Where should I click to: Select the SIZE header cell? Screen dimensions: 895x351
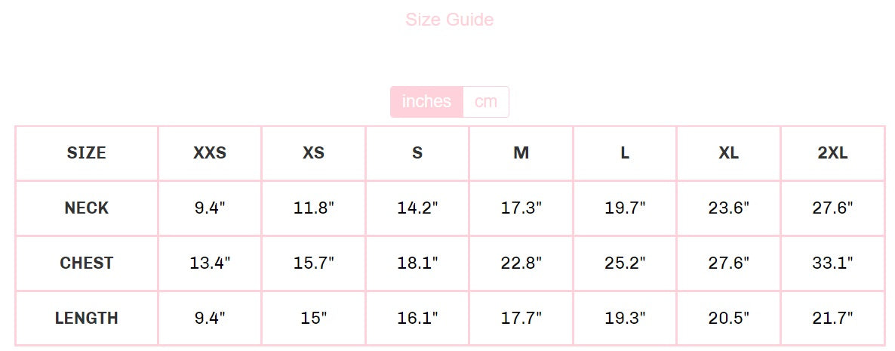coord(87,153)
